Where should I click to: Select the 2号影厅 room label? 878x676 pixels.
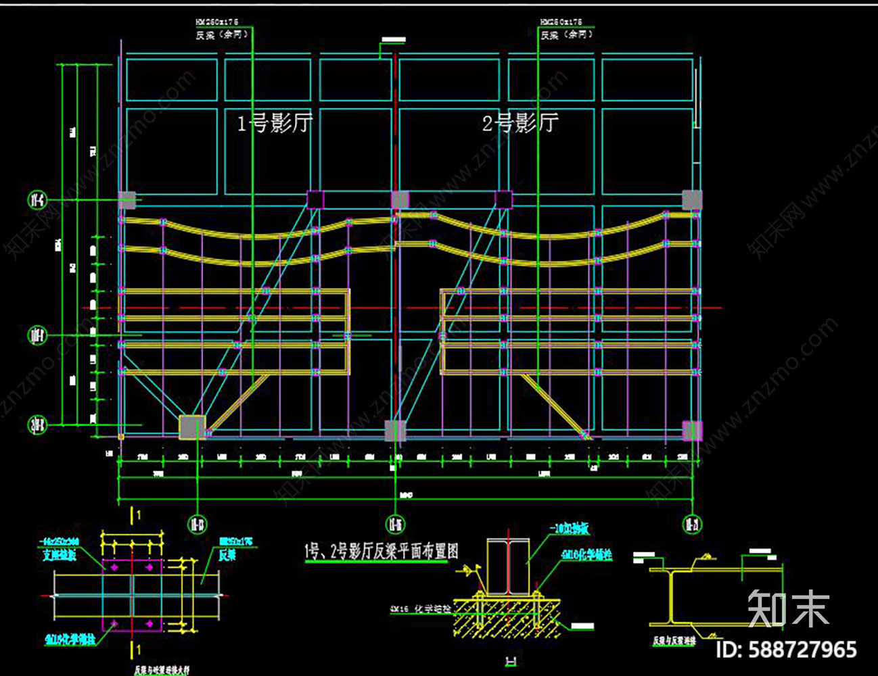520,123
